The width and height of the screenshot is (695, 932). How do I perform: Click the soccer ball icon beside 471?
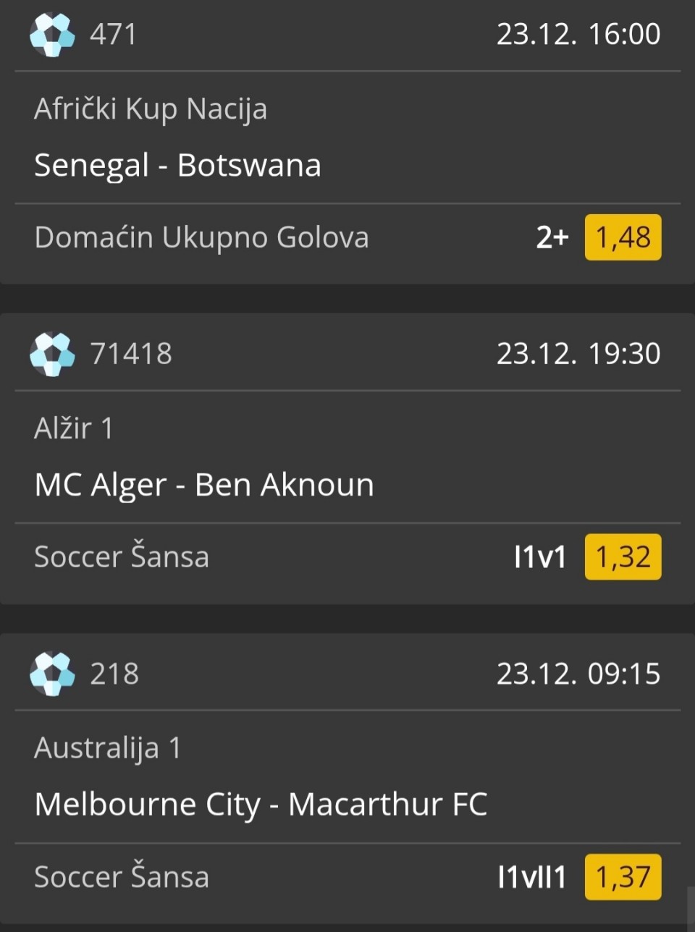pos(52,34)
